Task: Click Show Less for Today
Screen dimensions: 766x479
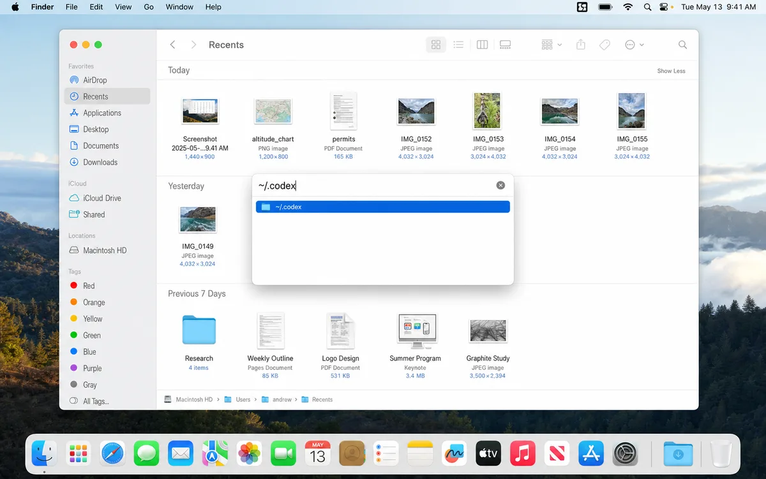Action: [x=671, y=71]
